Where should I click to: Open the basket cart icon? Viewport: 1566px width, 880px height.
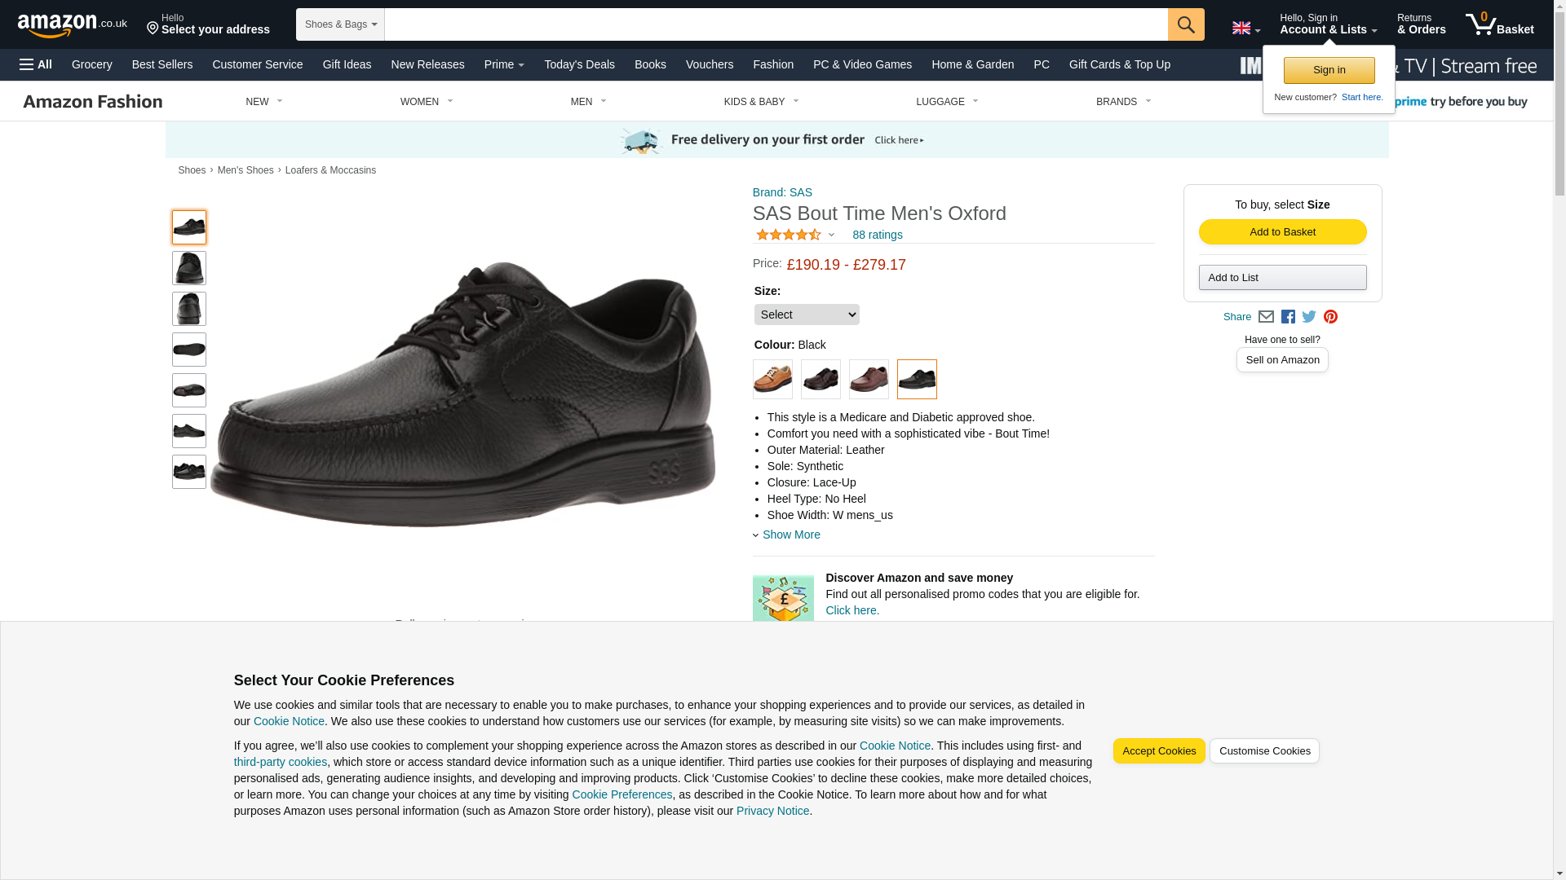[1499, 24]
